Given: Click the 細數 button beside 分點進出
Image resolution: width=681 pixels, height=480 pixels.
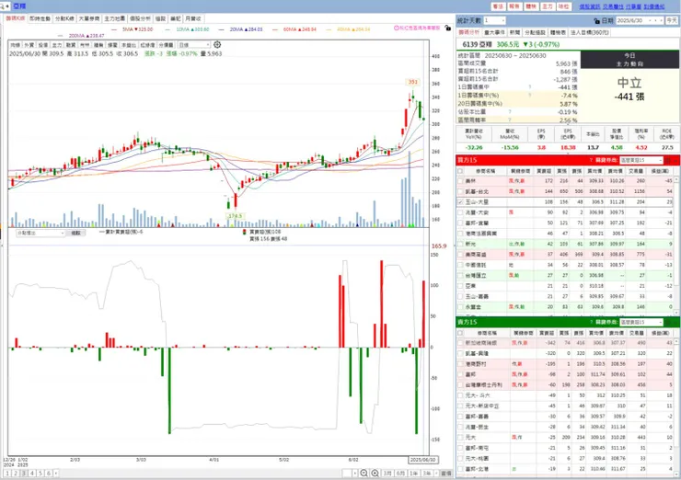Looking at the screenshot, I should [x=76, y=233].
